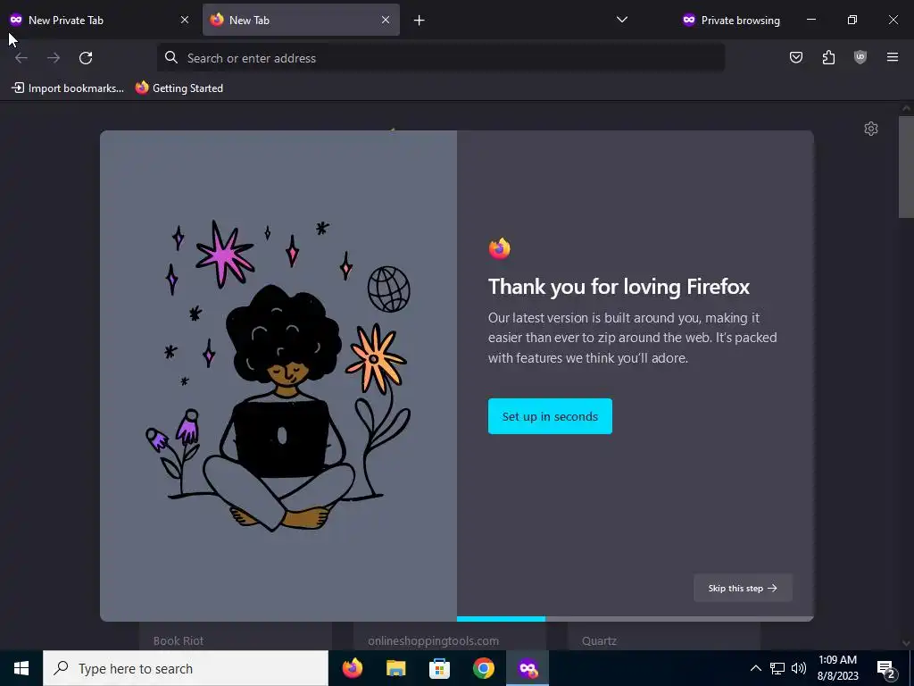Click the Back navigation arrow
914x686 pixels.
pos(21,58)
